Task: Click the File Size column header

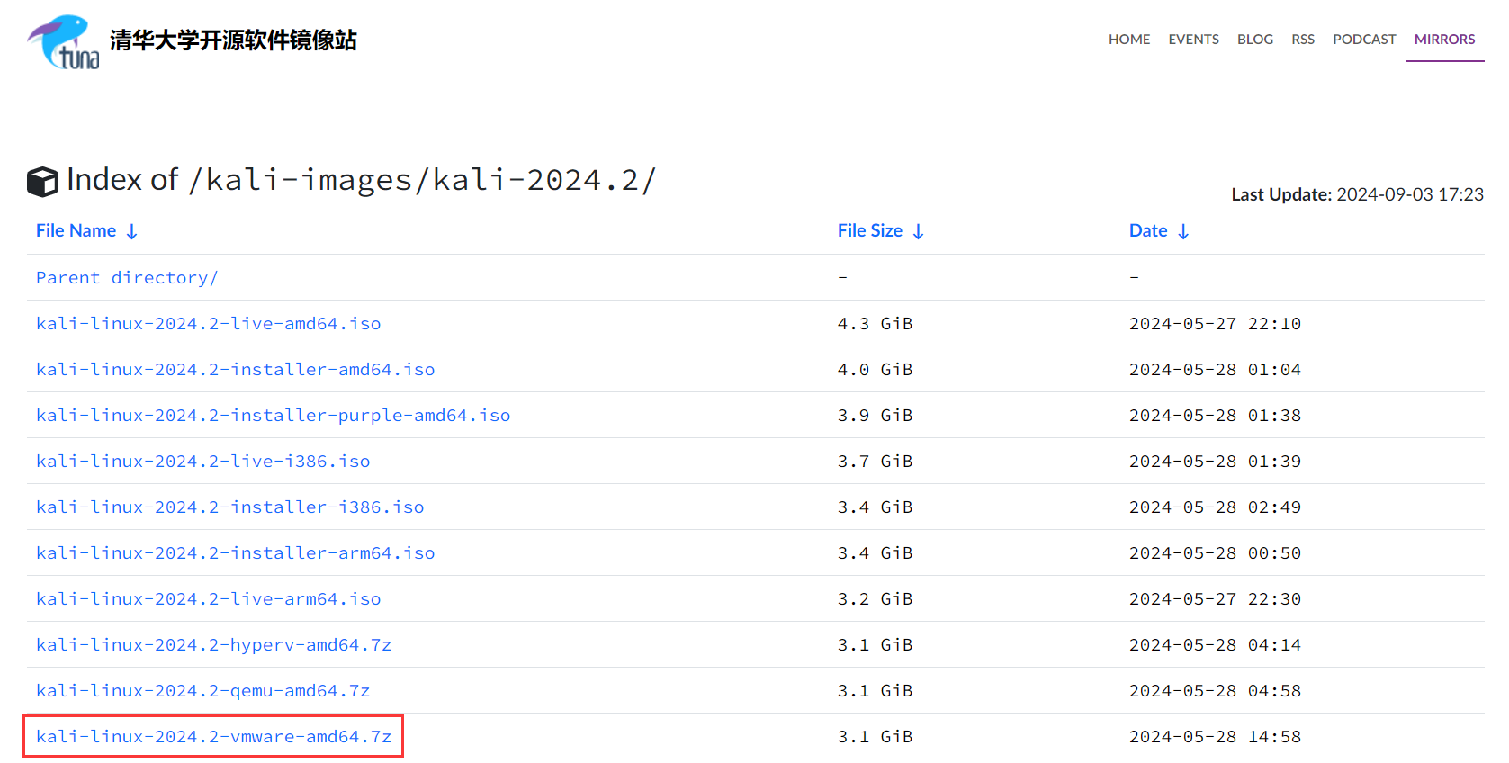Action: point(870,231)
